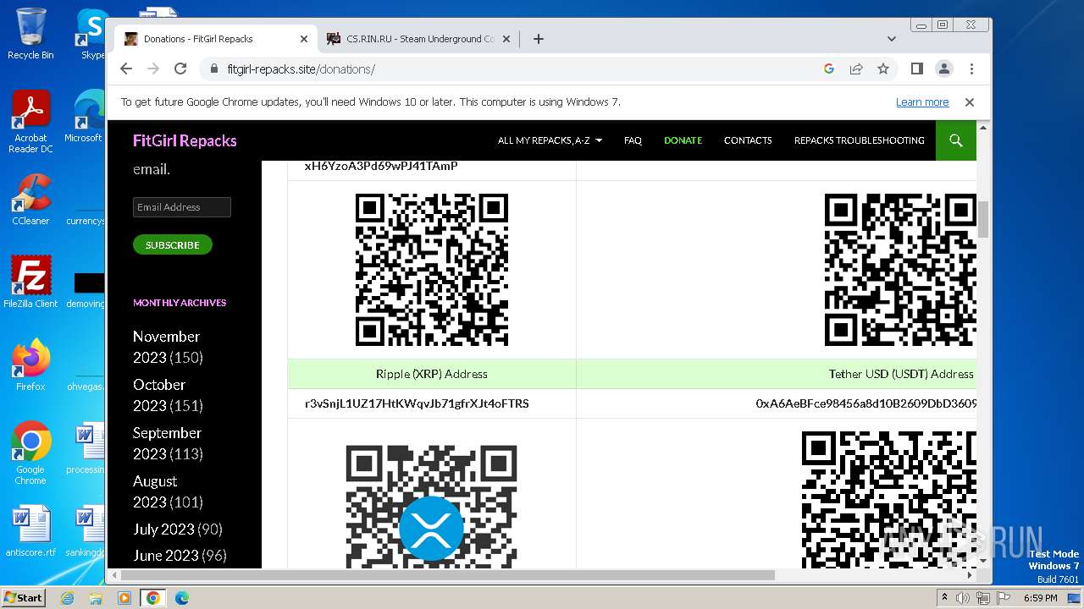1084x609 pixels.
Task: Open Chrome three-dot menu
Action: point(971,69)
